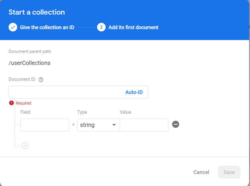Click the completed step checkmark circle
The height and width of the screenshot is (186, 250).
(13, 27)
